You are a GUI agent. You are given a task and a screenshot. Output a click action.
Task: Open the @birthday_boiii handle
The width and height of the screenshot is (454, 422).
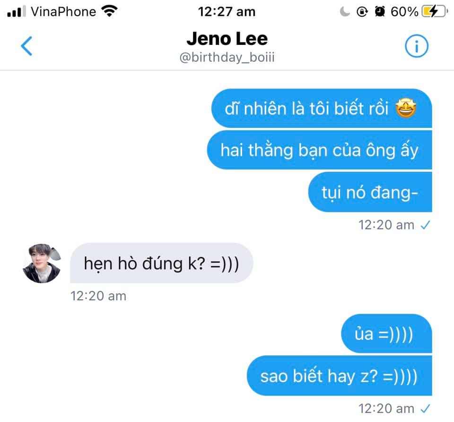(227, 57)
